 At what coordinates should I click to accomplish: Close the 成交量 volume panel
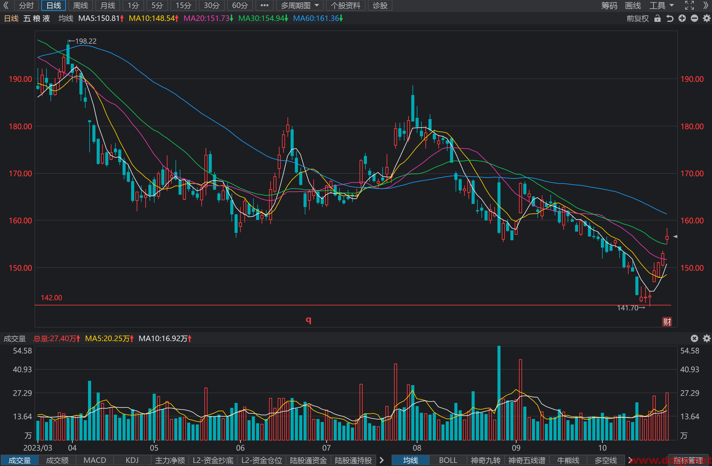pyautogui.click(x=694, y=338)
